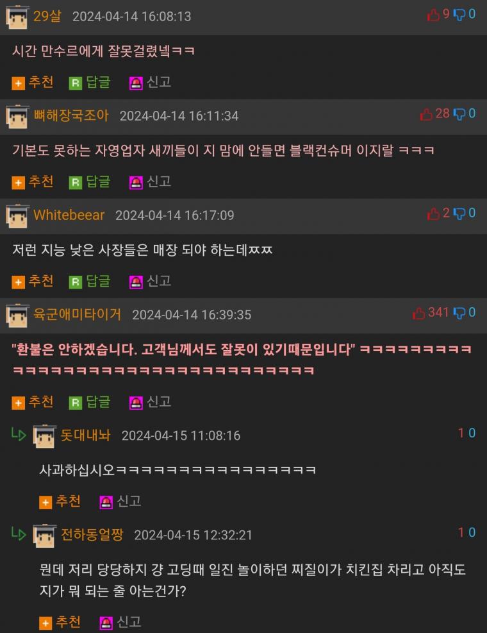Screen dimensions: 487x633
Task: Click 추천 button under 전하동얼짱's reply
Action: pyautogui.click(x=60, y=623)
